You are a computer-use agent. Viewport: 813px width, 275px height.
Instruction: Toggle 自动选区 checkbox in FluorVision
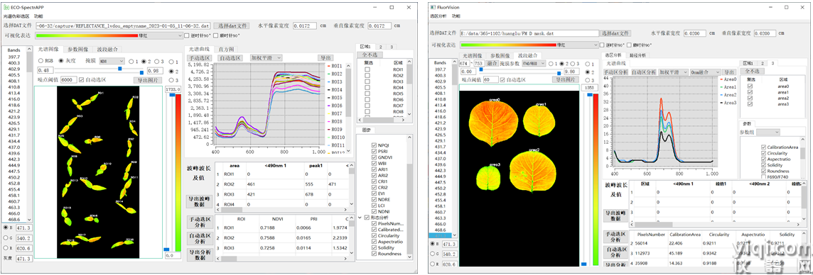coord(502,80)
